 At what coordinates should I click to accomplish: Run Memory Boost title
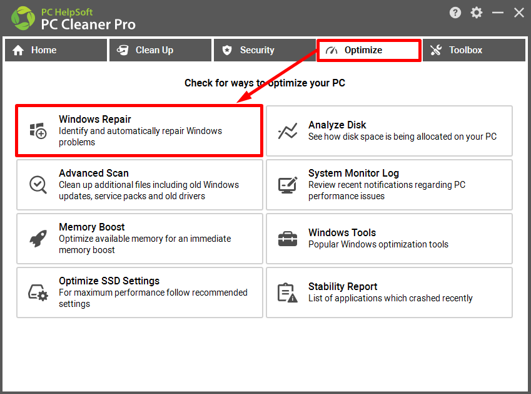tap(92, 227)
